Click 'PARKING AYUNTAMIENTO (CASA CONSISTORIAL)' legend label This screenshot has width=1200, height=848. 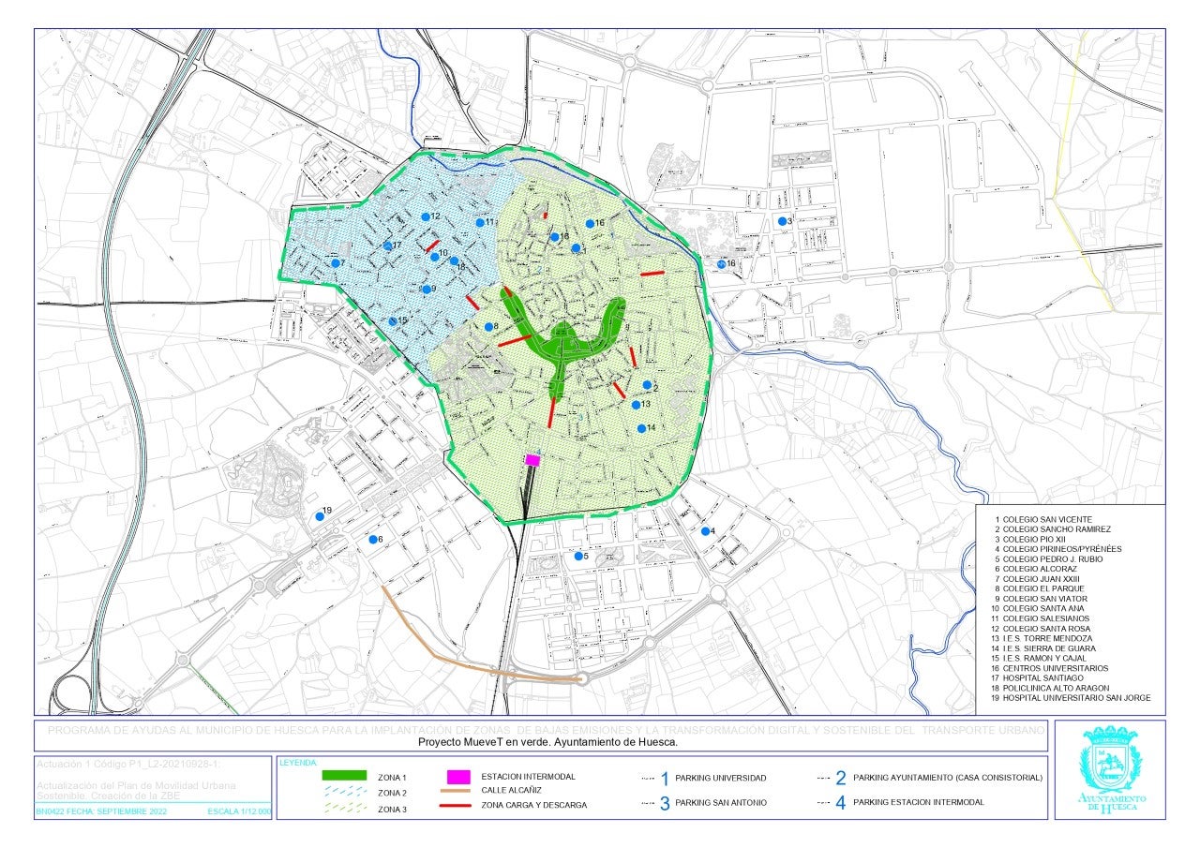tap(948, 779)
